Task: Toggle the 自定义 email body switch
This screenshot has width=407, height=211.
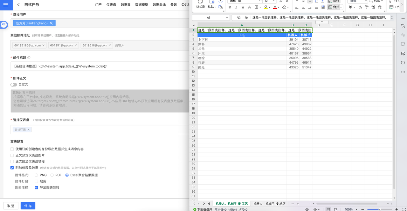Action: [x=14, y=85]
